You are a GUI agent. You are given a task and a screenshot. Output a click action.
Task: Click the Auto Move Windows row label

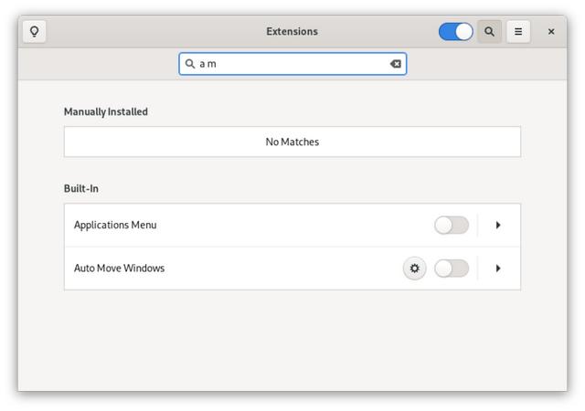(119, 269)
